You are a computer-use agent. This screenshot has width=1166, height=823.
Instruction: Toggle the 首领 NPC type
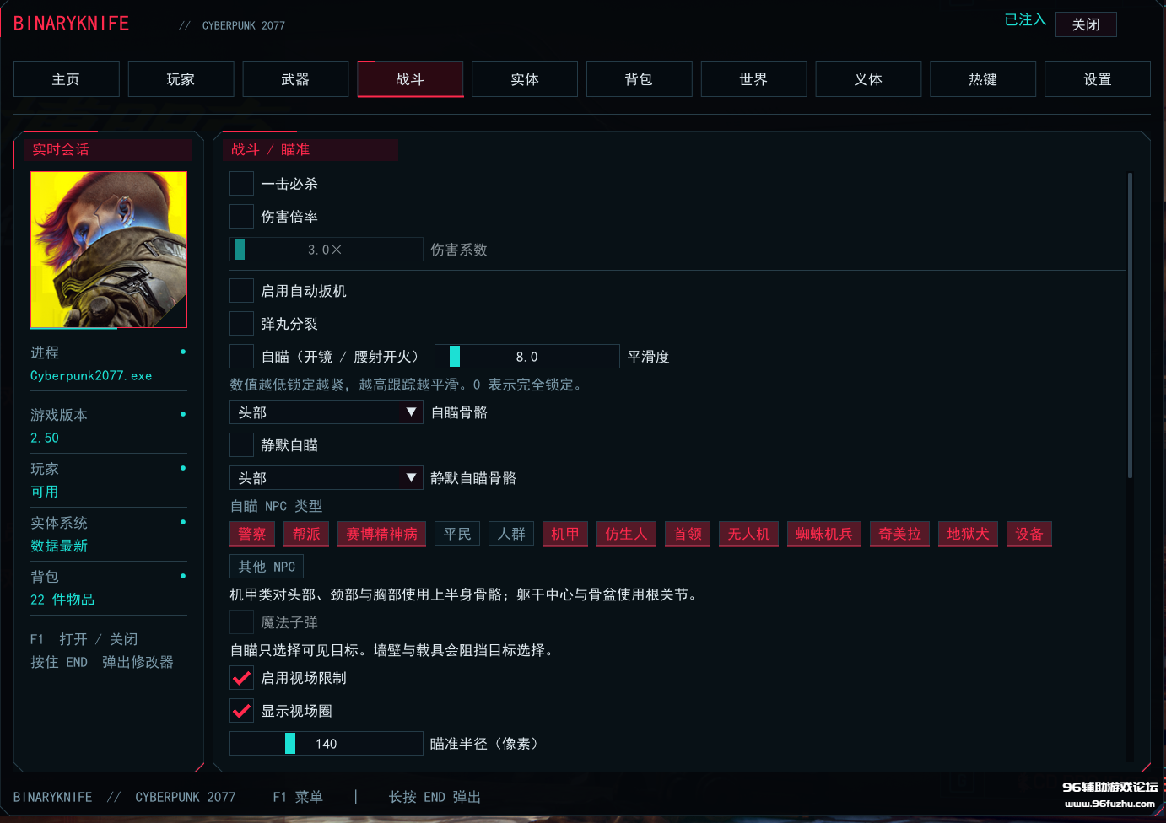pyautogui.click(x=688, y=534)
